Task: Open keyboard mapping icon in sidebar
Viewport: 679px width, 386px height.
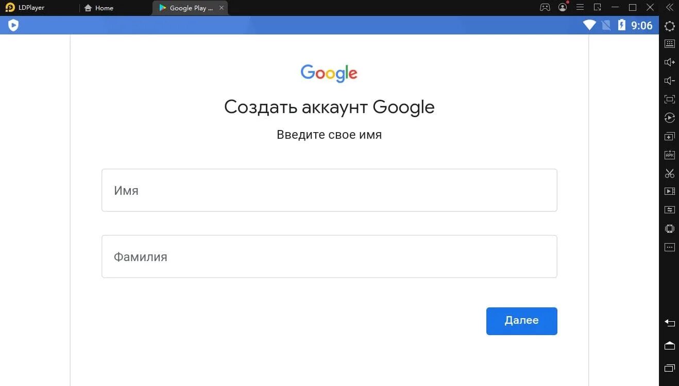Action: coord(669,44)
